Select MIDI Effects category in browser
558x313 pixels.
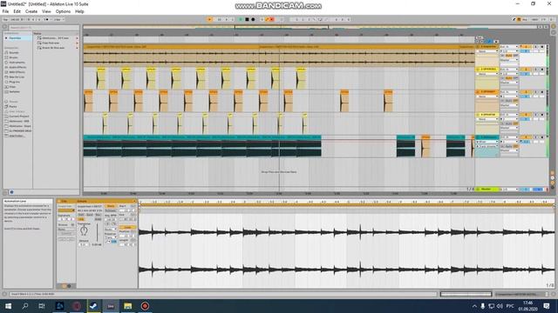[17, 72]
